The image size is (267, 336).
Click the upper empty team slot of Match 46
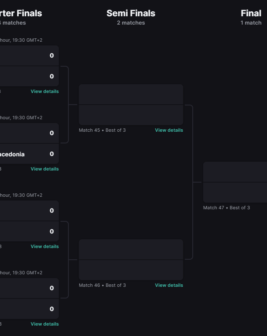(131, 249)
